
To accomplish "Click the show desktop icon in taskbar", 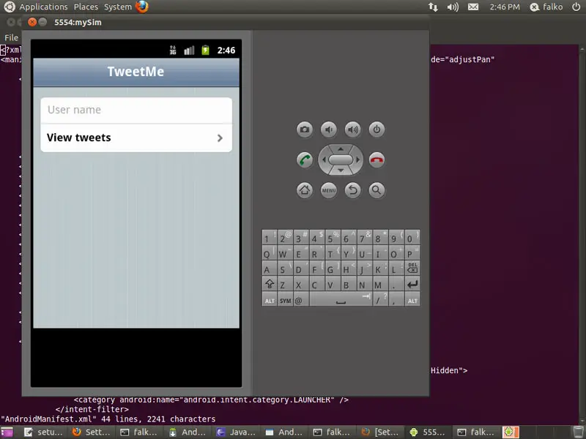I will click(x=7, y=432).
